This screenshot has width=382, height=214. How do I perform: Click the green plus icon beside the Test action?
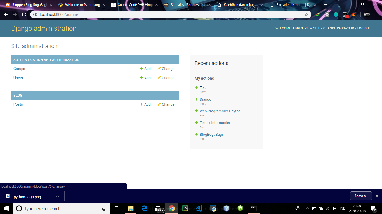pyautogui.click(x=196, y=87)
